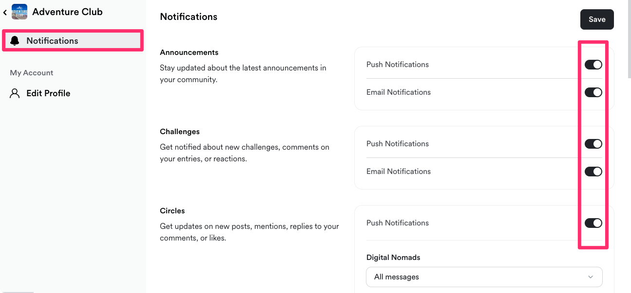Image resolution: width=631 pixels, height=293 pixels.
Task: Click the Push Notifications label under Announcements
Action: coord(398,65)
